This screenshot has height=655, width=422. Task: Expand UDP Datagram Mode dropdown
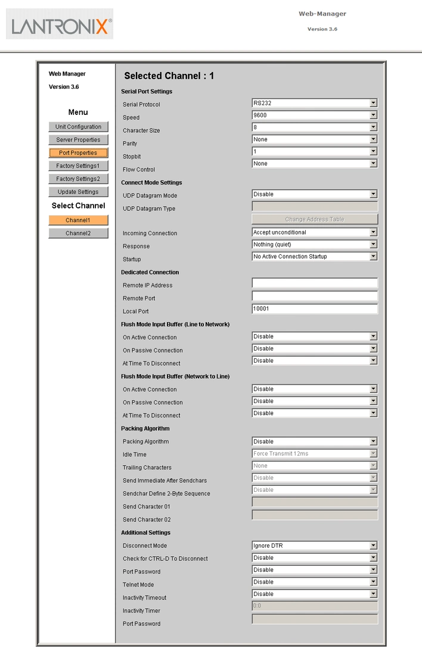pos(315,194)
